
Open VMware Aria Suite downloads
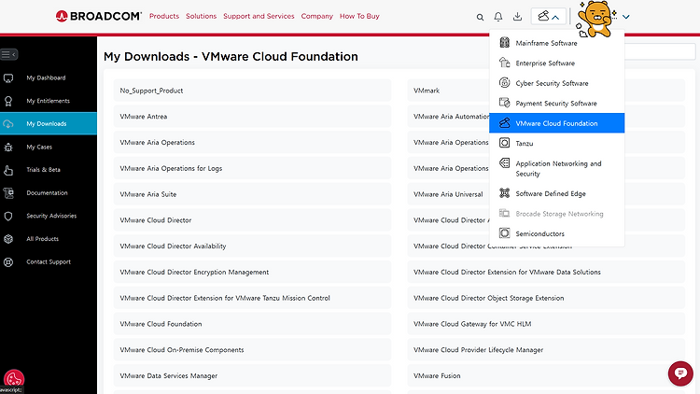click(252, 194)
